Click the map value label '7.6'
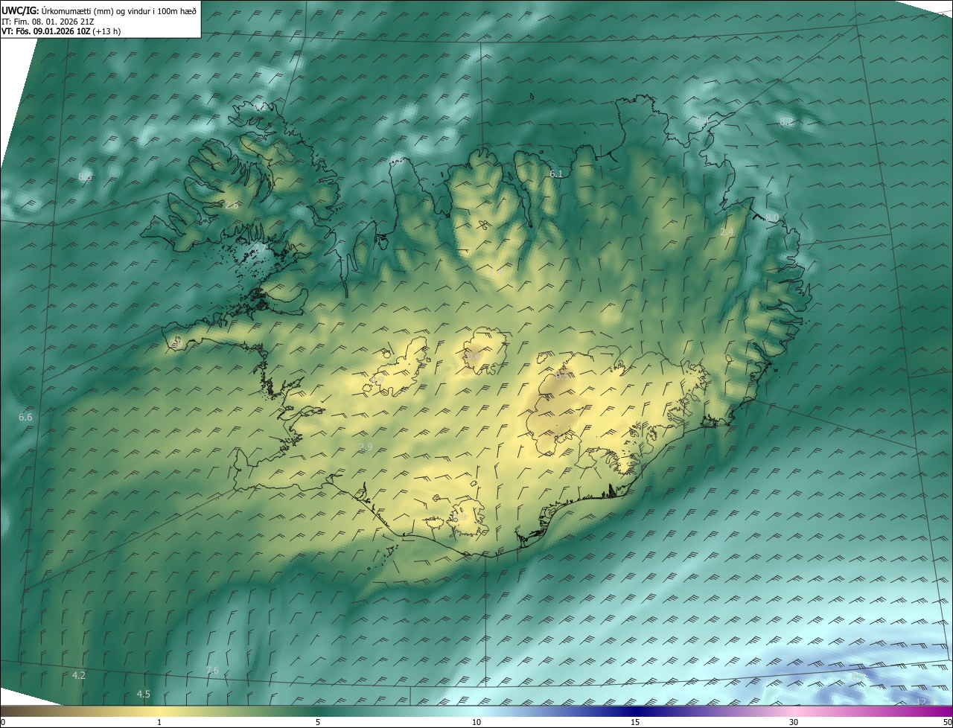 (212, 671)
